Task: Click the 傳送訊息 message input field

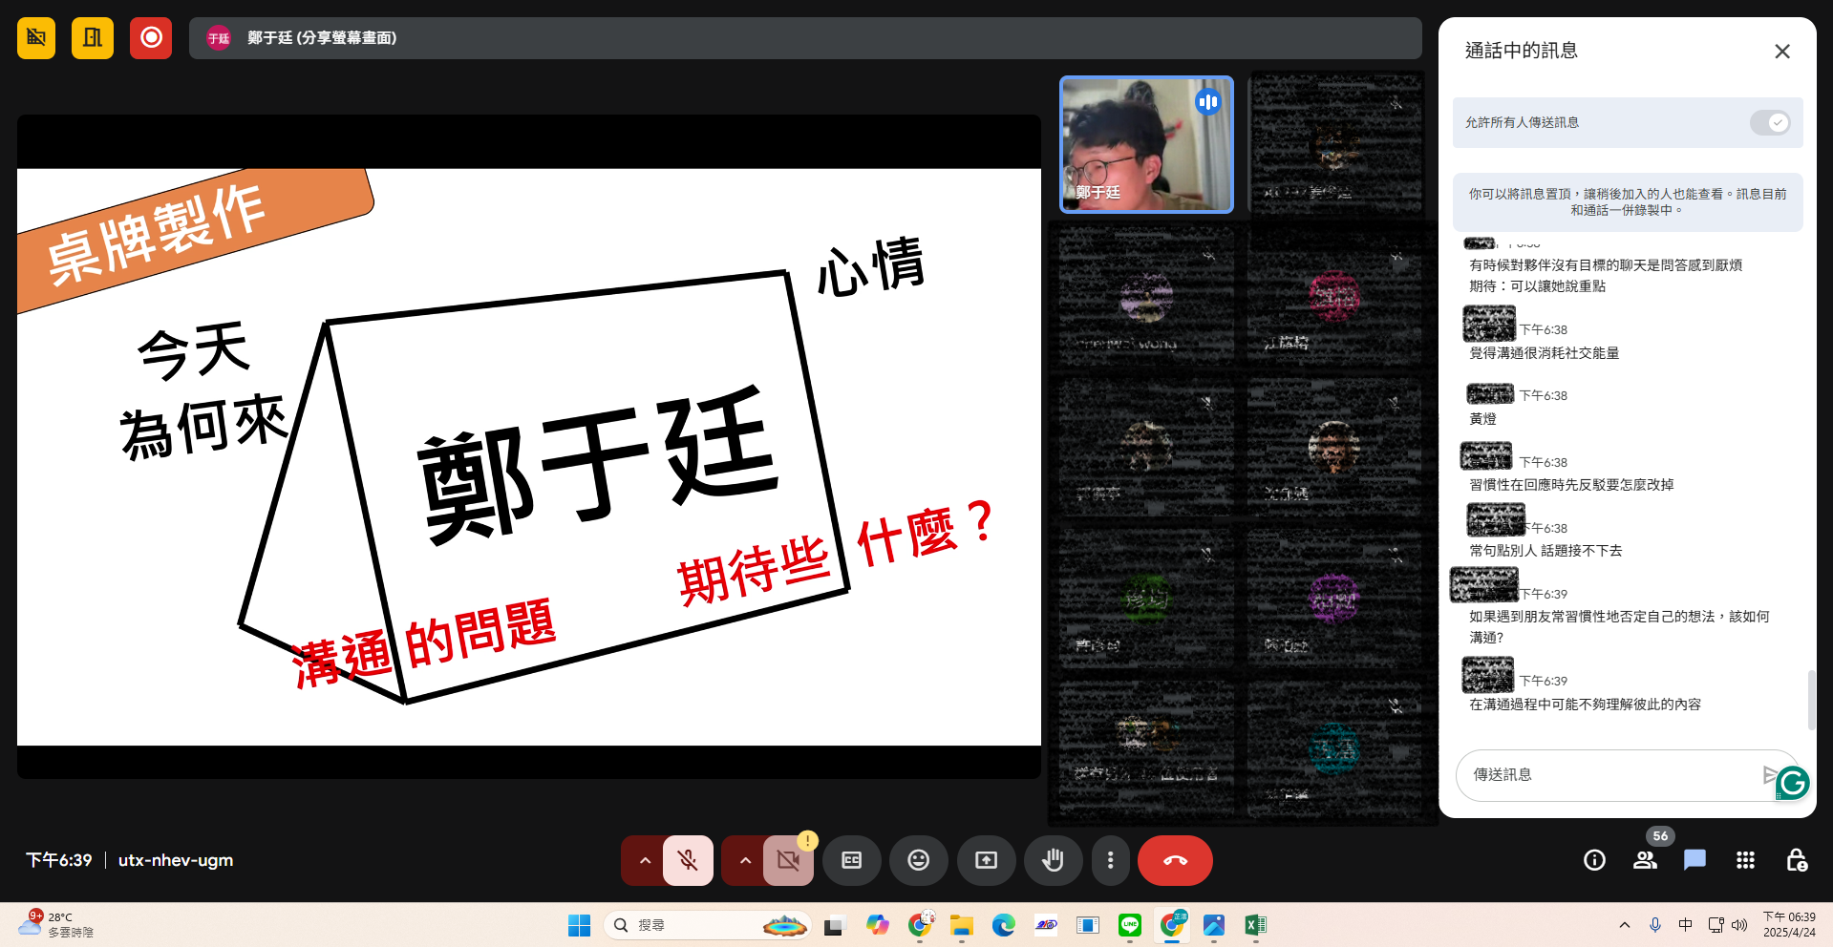Action: [1614, 775]
